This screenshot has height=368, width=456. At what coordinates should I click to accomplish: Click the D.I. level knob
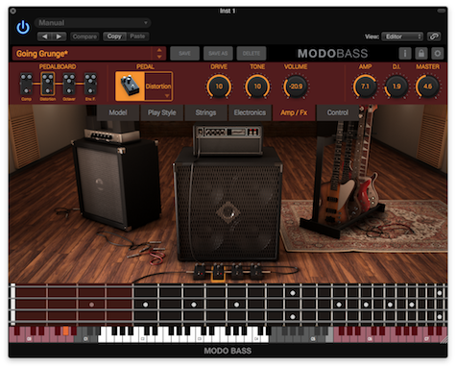(x=396, y=86)
